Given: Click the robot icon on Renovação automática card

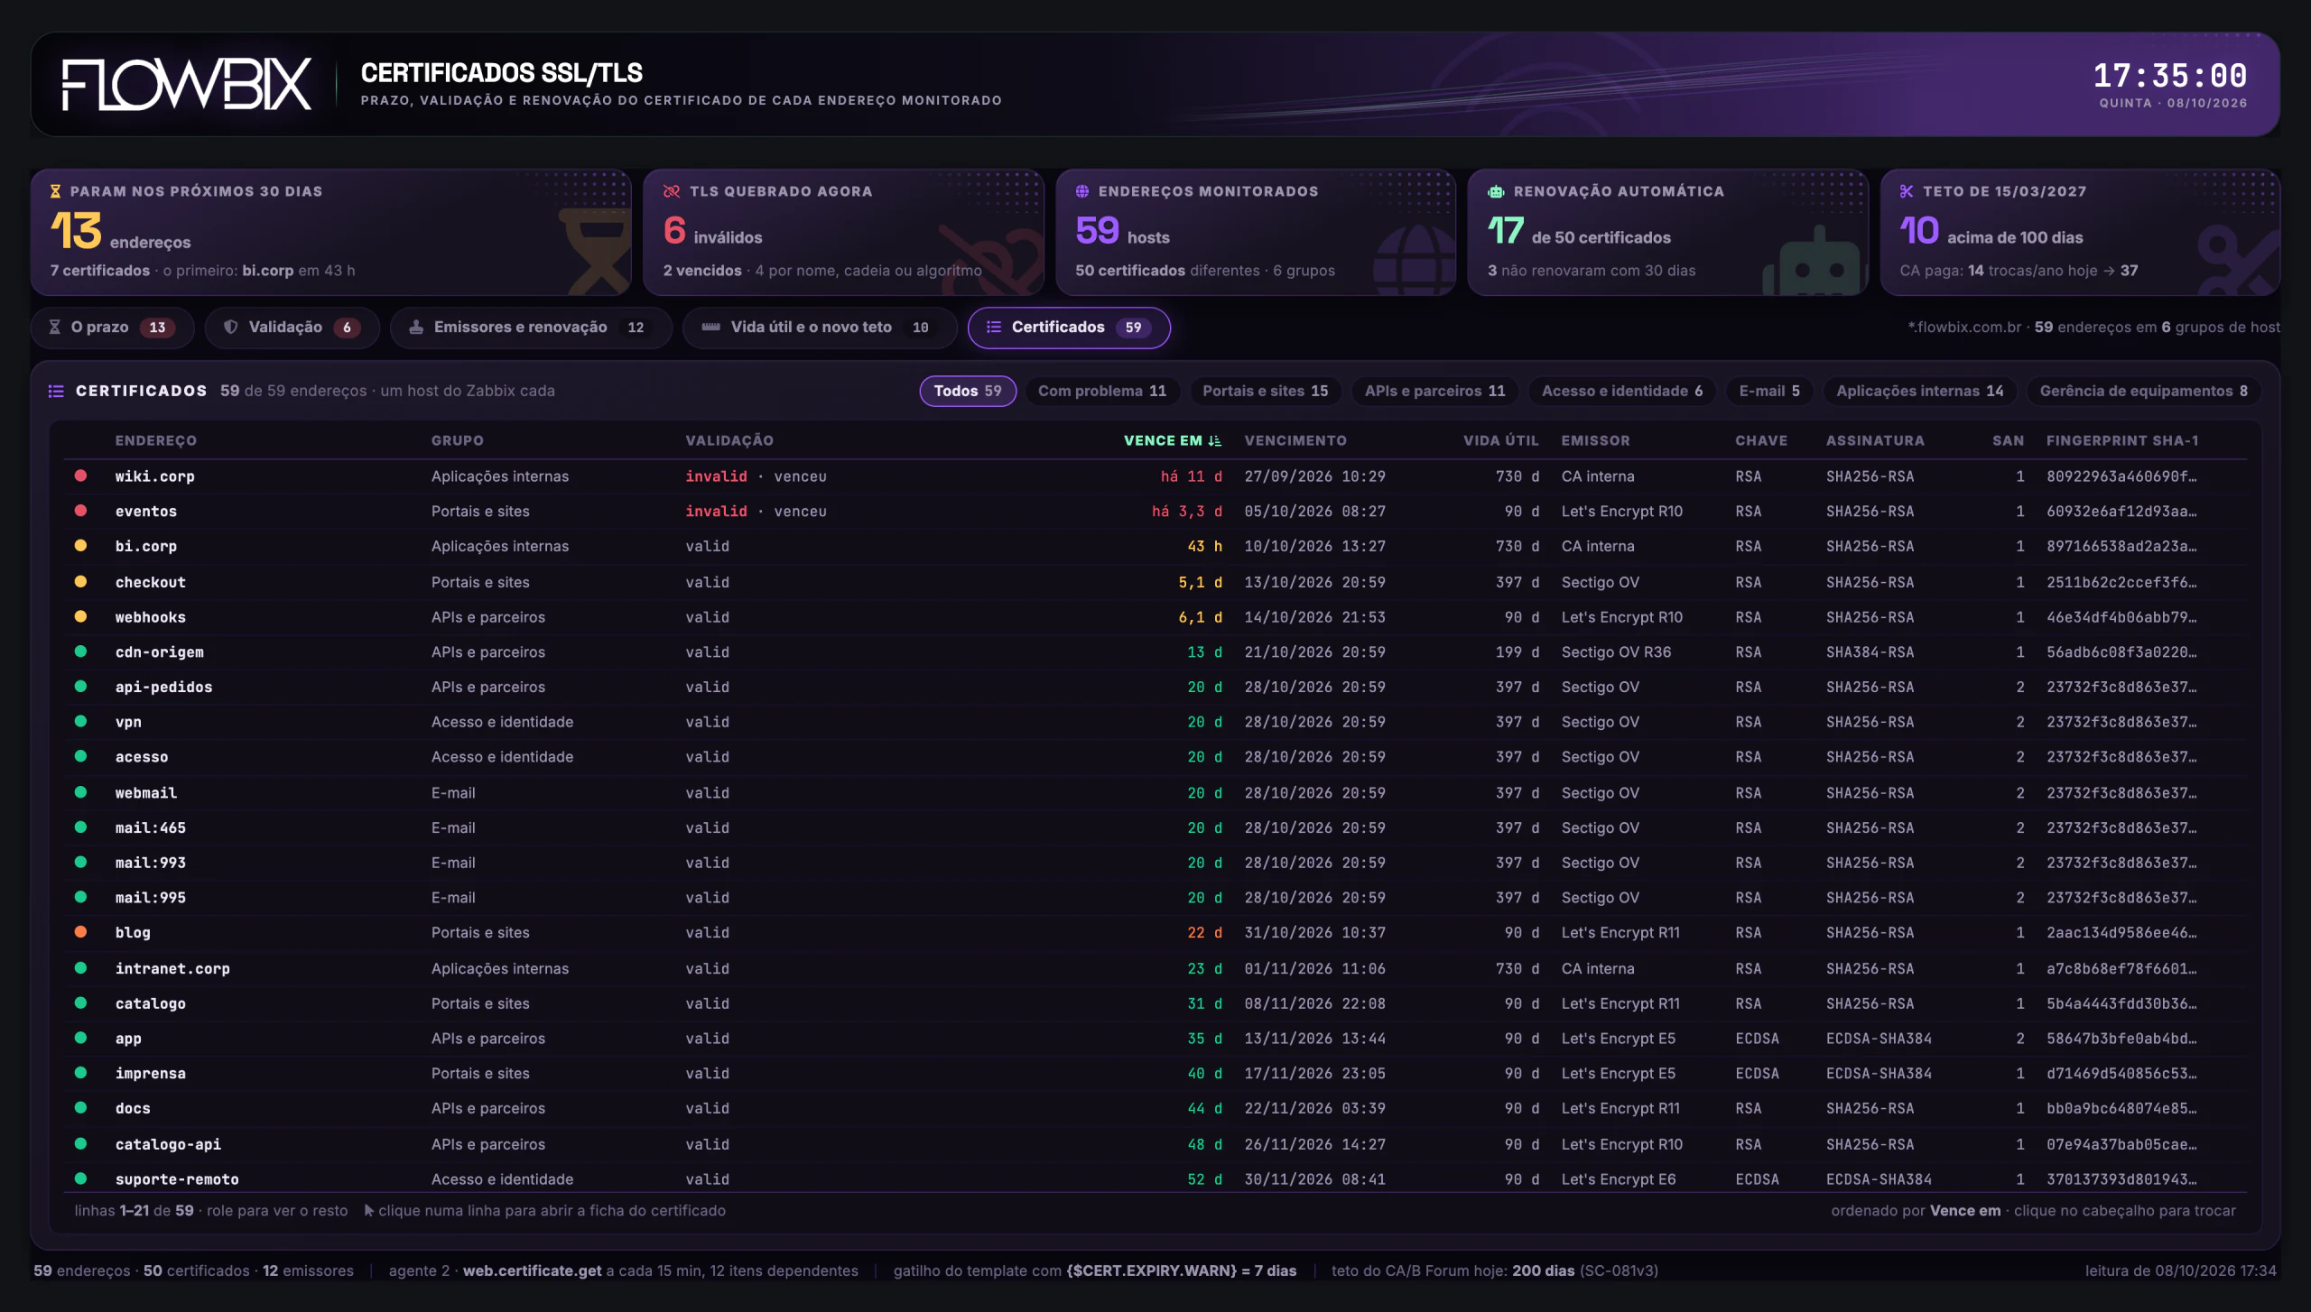Looking at the screenshot, I should (1496, 191).
